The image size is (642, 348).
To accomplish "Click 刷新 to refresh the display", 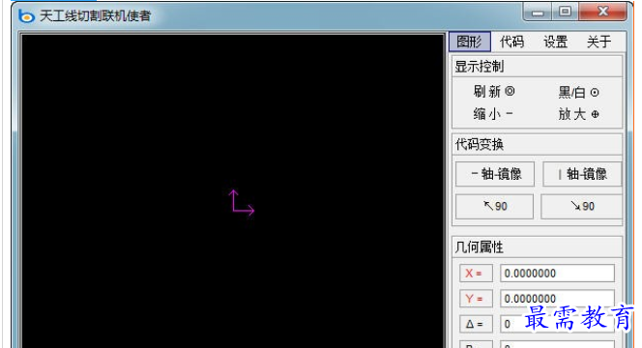I will [x=494, y=91].
